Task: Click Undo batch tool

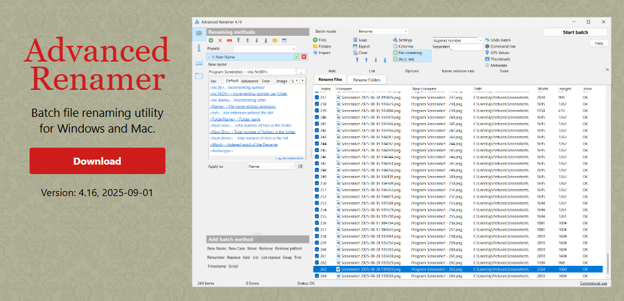Action: pyautogui.click(x=498, y=40)
